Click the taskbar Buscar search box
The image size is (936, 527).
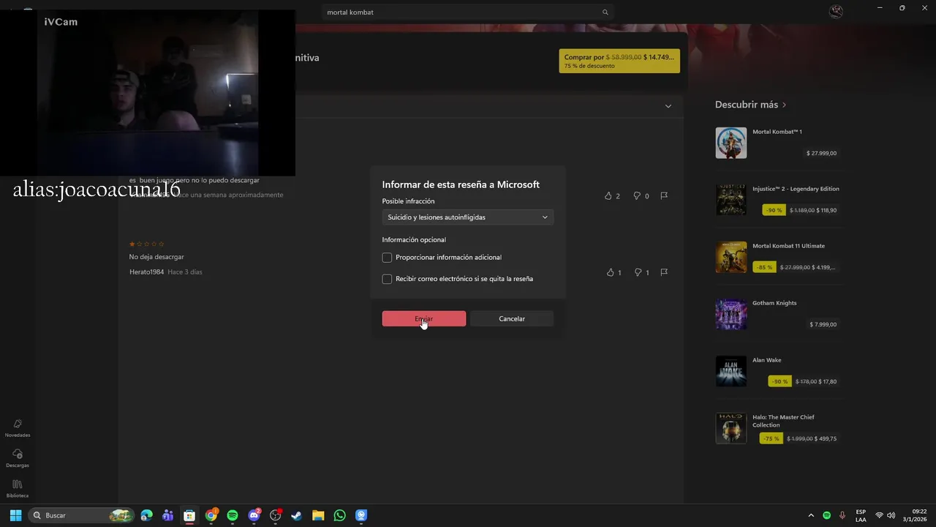click(x=82, y=515)
